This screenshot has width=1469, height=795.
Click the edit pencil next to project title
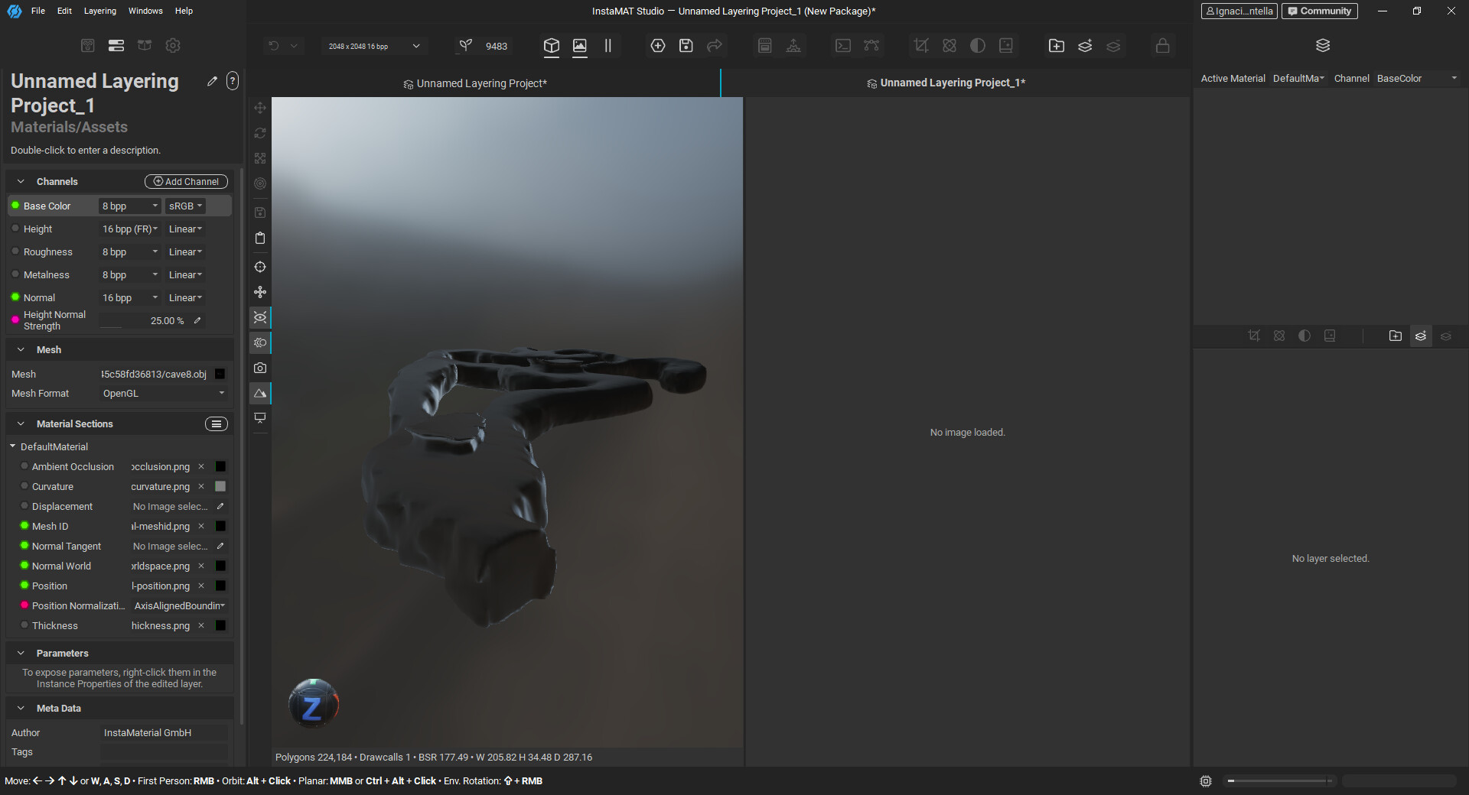(x=212, y=81)
